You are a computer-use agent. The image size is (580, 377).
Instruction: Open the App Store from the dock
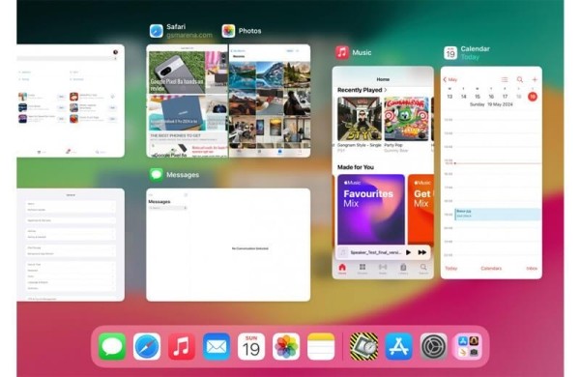point(398,347)
